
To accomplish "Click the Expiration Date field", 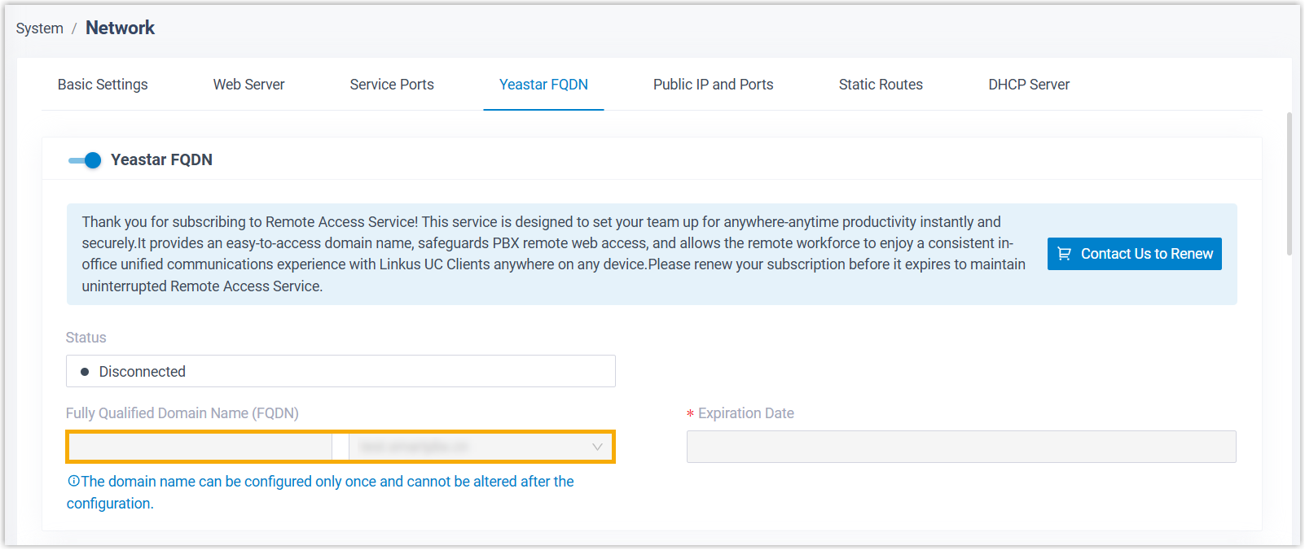I will [961, 447].
